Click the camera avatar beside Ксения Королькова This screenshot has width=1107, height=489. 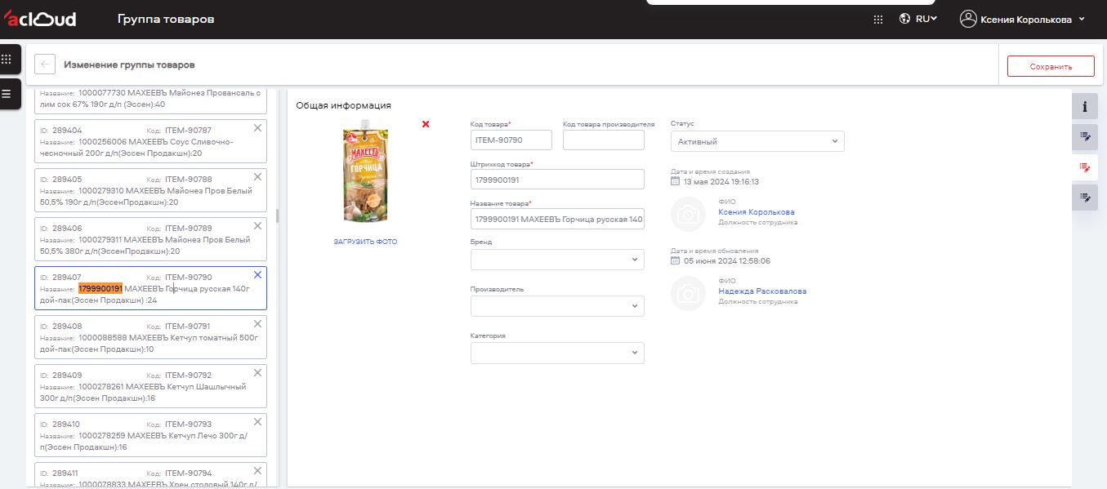point(688,214)
